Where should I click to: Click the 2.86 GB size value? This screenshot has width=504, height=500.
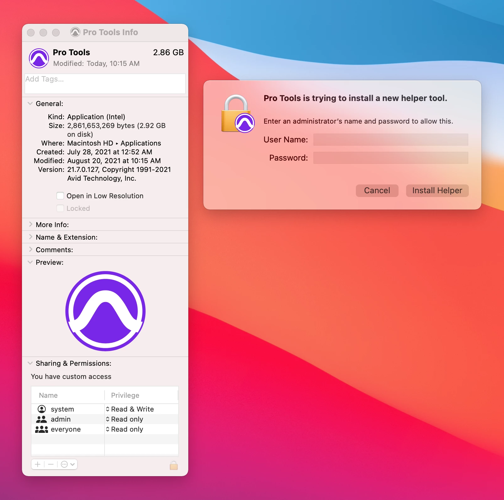point(168,52)
